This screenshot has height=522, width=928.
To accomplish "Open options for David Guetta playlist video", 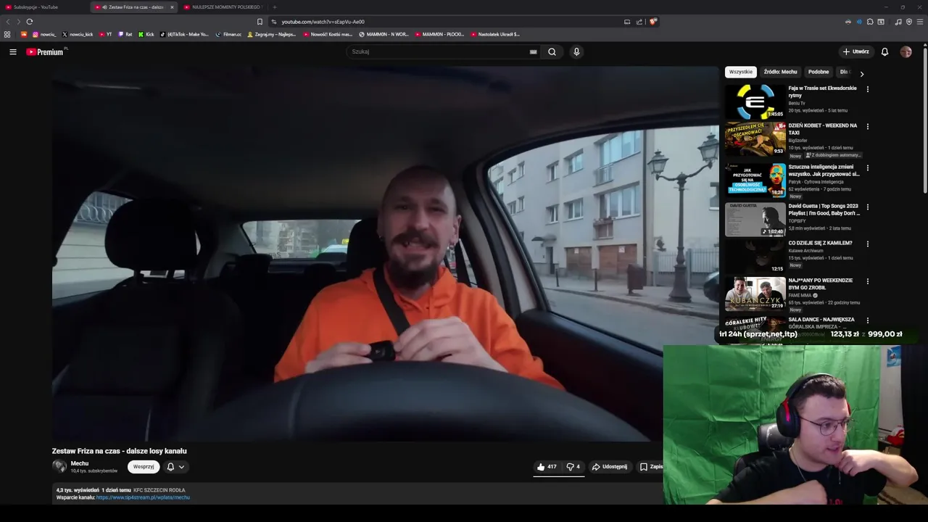I will tap(868, 207).
